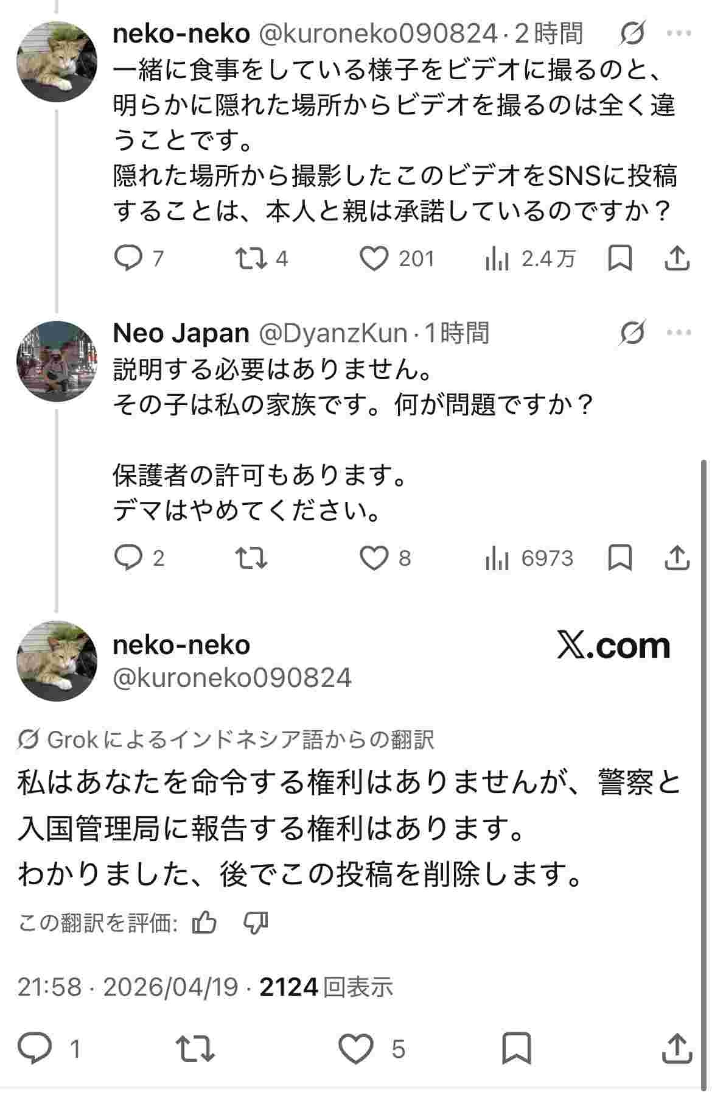Viewport: 712px width, 1095px height.
Task: Open Neo Japan's profile avatar
Action: (x=57, y=361)
